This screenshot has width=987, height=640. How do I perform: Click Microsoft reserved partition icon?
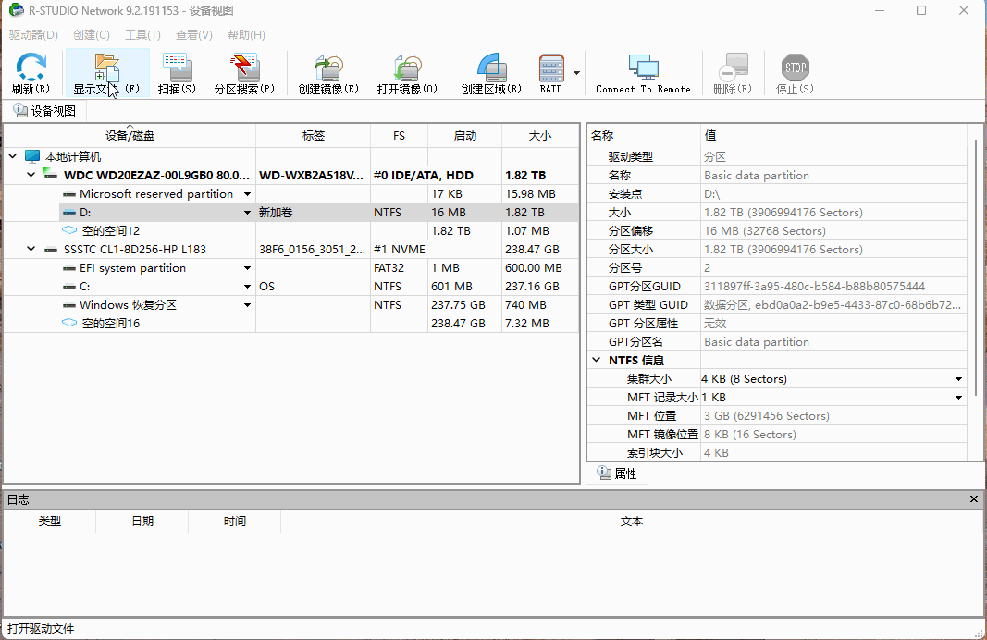(69, 194)
